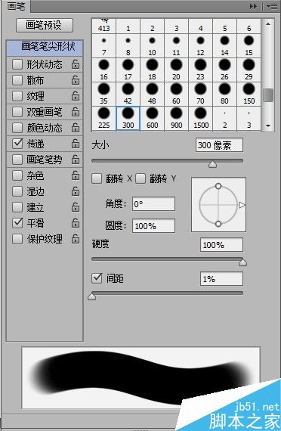Click the 画笔预设 button

coord(45,25)
